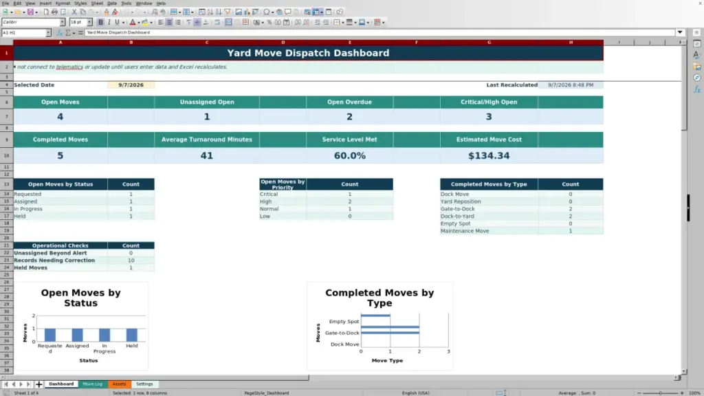Toggle Underline formatting
The height and width of the screenshot is (396, 704).
tap(117, 22)
